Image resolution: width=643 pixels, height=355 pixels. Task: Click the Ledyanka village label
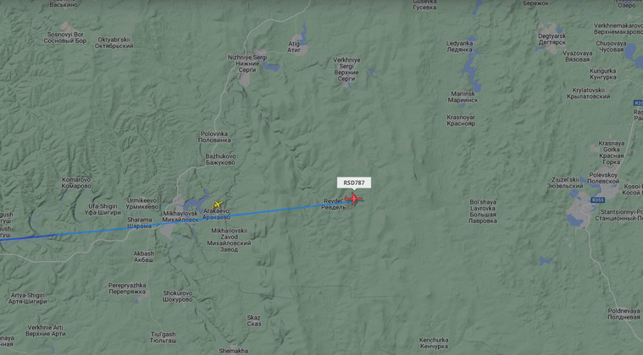(x=460, y=46)
